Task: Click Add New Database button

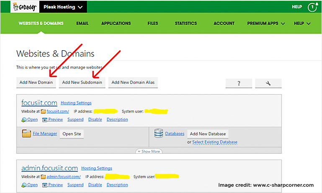Action: 208,134
